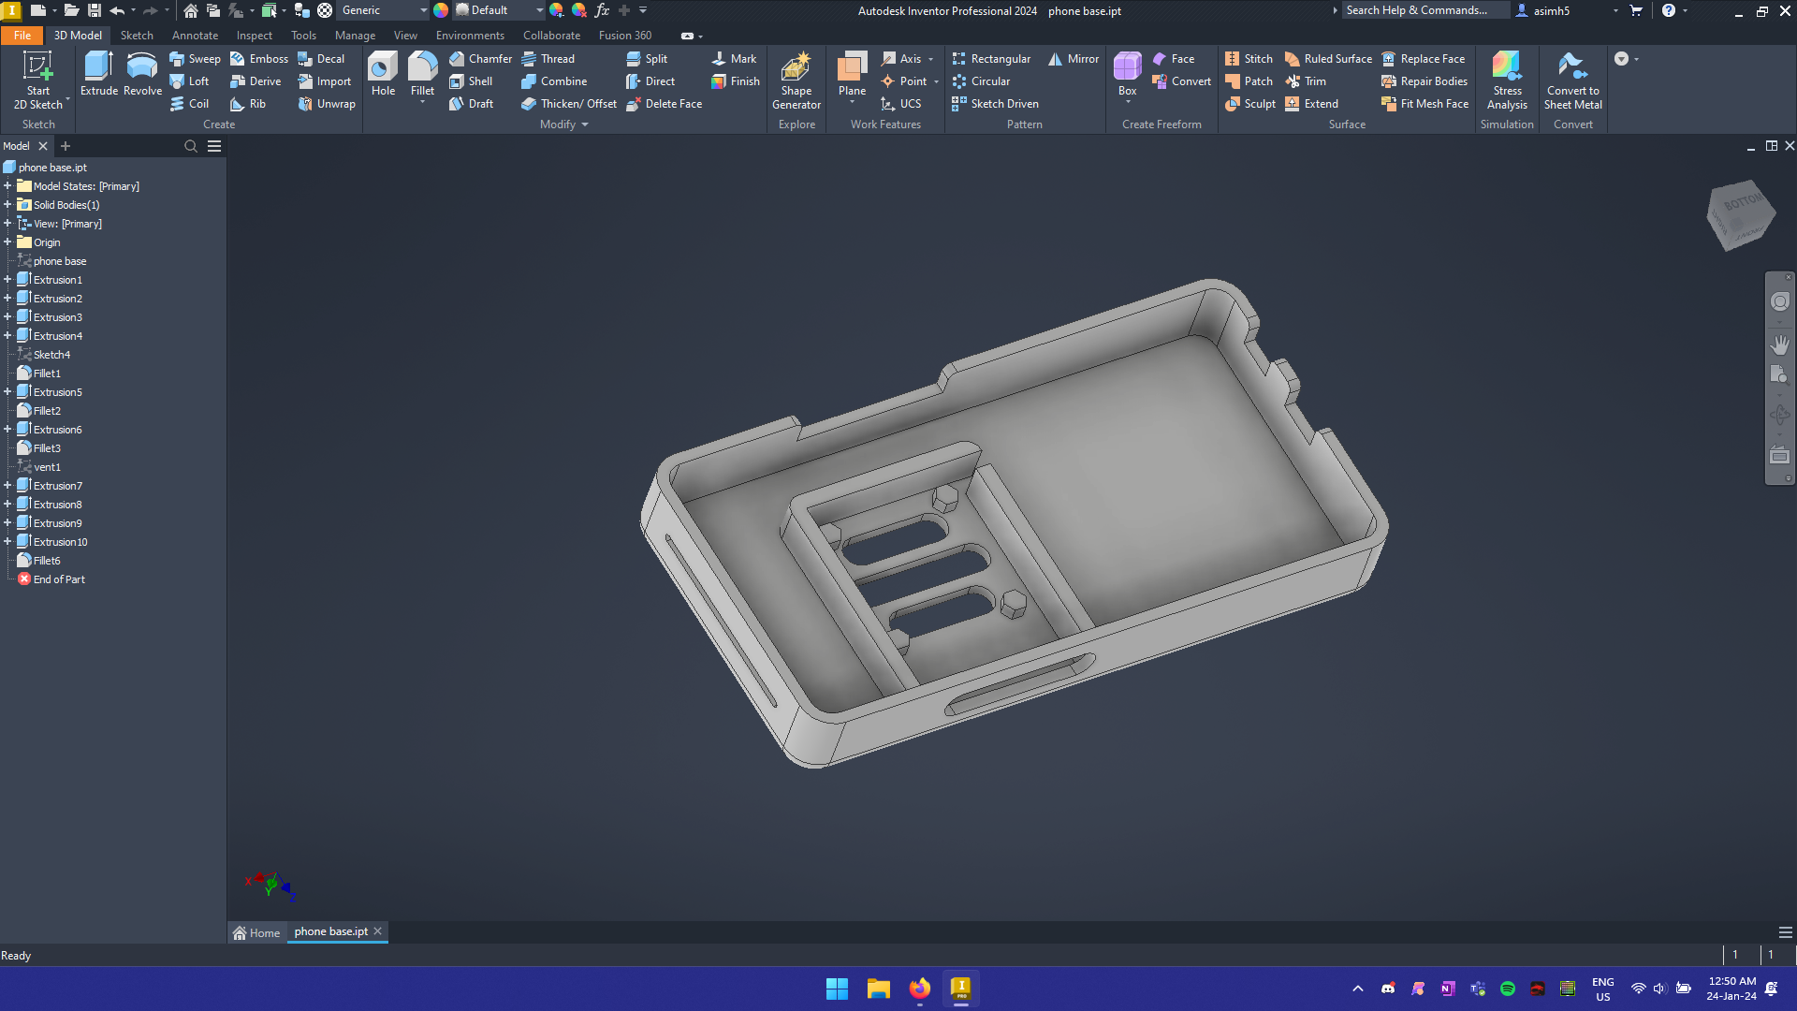Select the Coil tool
The image size is (1797, 1011).
click(x=189, y=104)
